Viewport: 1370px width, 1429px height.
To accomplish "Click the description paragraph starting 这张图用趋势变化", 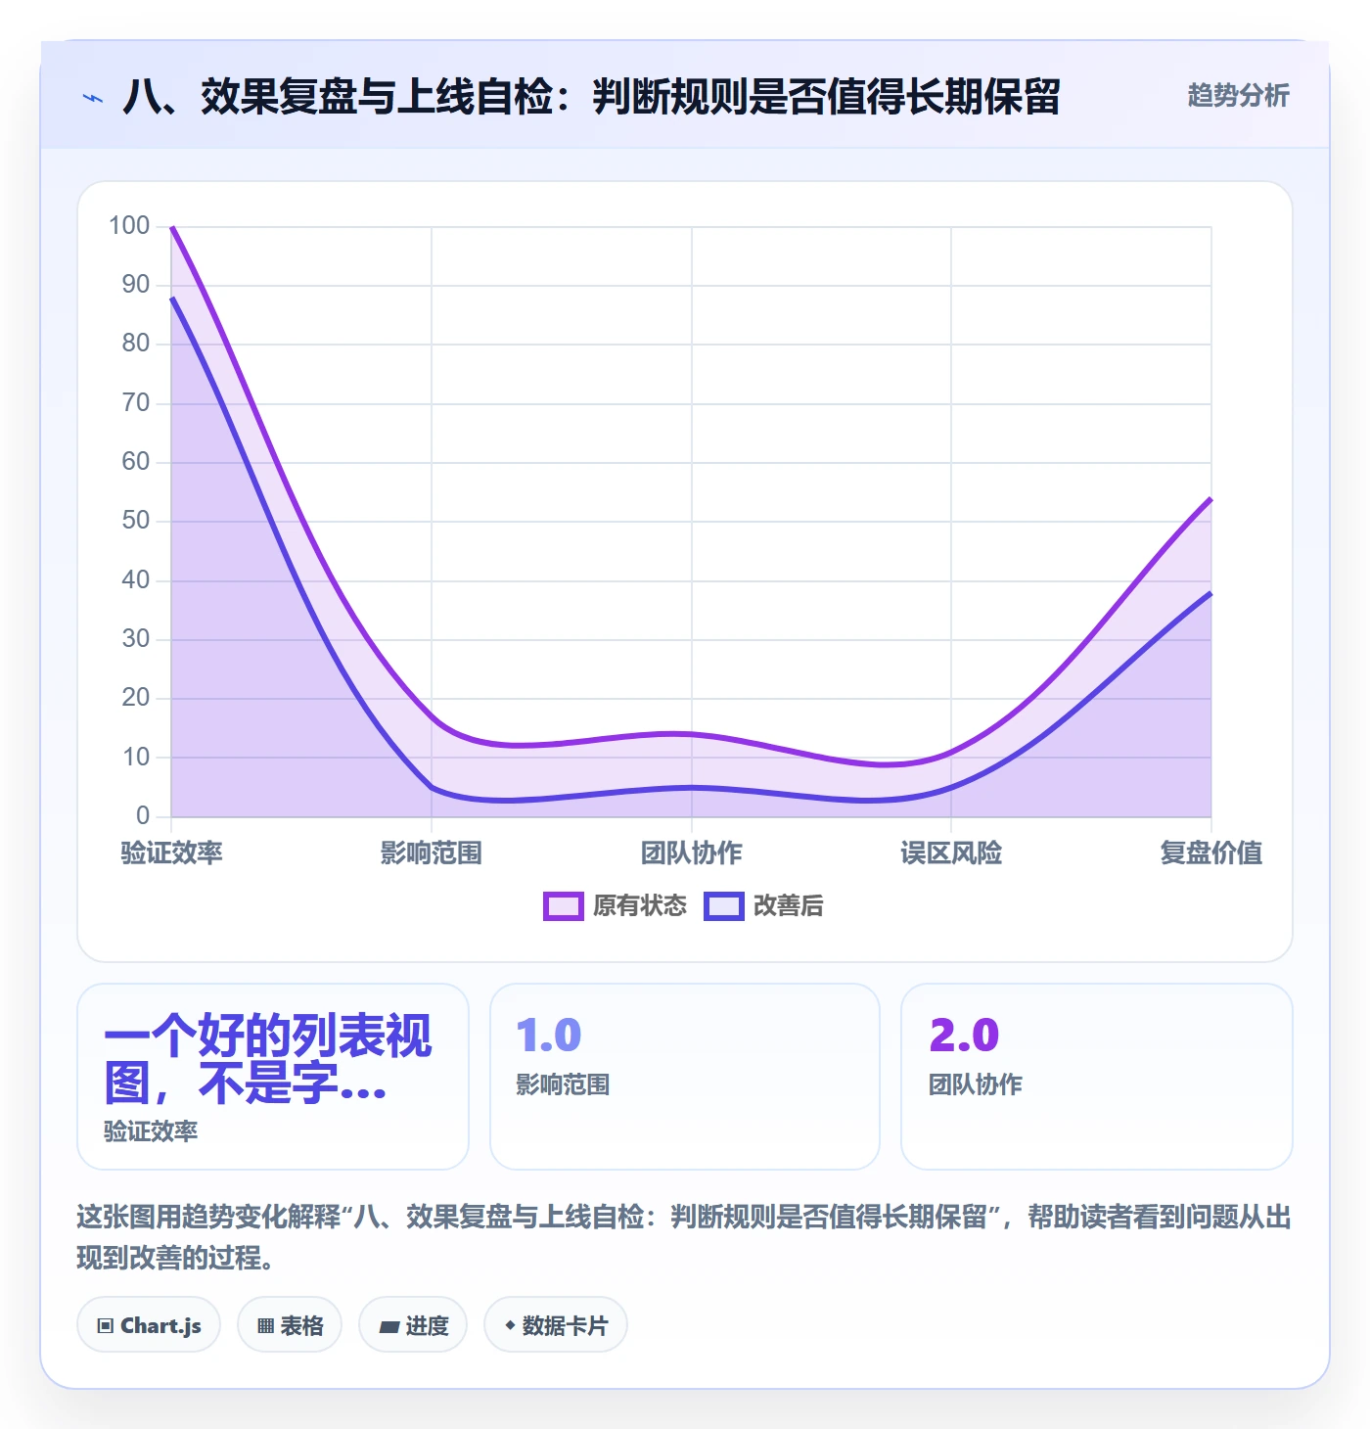I will click(684, 1237).
